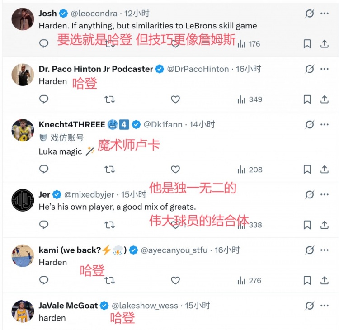Visit the @DrPacoHinton handle link
The image size is (339, 330).
[198, 69]
